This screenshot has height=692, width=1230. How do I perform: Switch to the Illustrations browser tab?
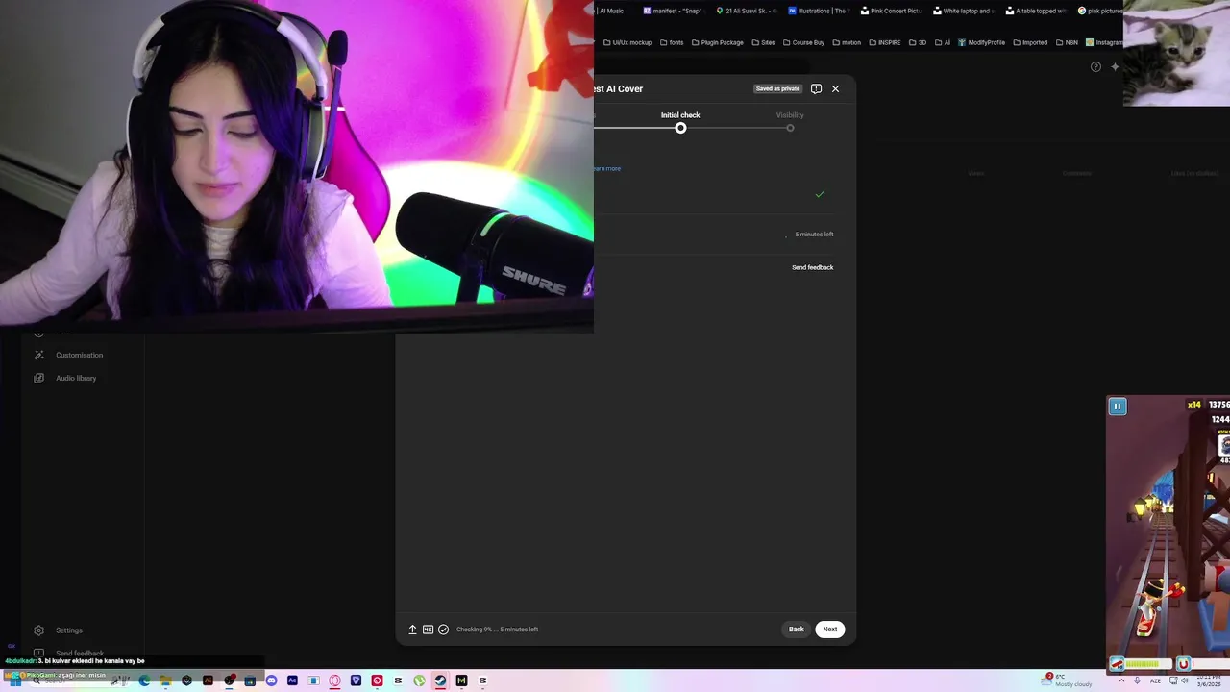point(818,11)
